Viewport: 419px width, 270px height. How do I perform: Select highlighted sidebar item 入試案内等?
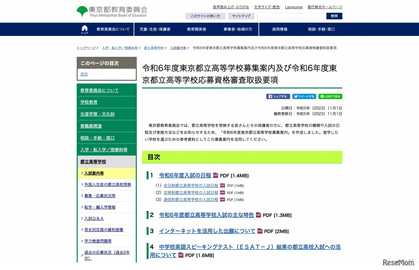pyautogui.click(x=107, y=173)
